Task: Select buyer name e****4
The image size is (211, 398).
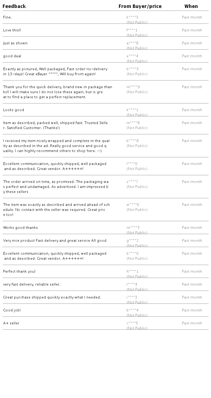Action: (132, 56)
